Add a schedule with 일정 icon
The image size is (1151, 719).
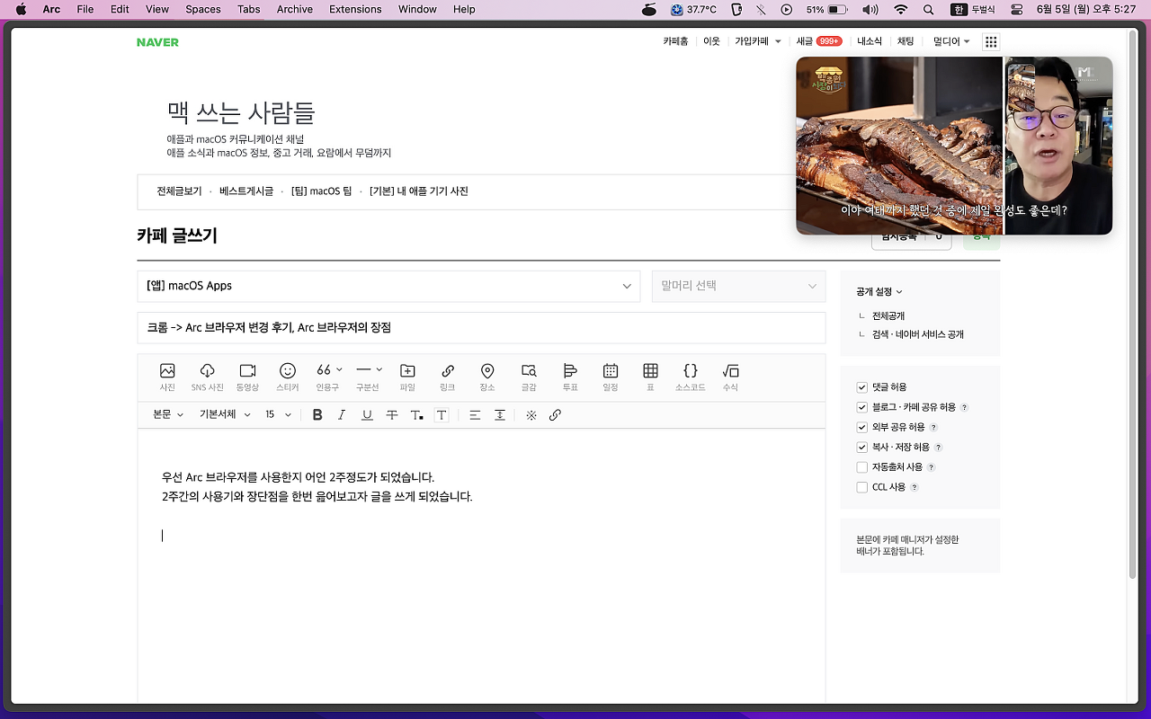point(611,377)
